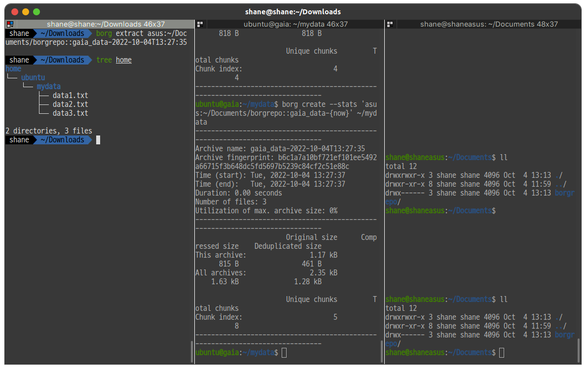Click the '1.28 kB' deduplicated size value
Screen dimensions: 586x369
pyautogui.click(x=308, y=282)
